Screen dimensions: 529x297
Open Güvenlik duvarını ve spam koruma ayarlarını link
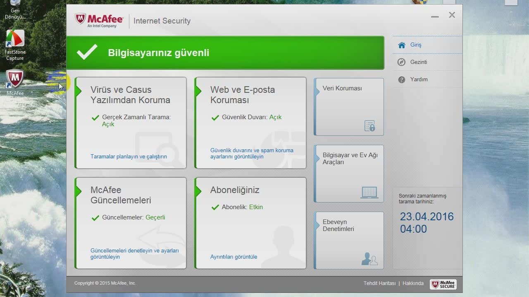click(252, 153)
